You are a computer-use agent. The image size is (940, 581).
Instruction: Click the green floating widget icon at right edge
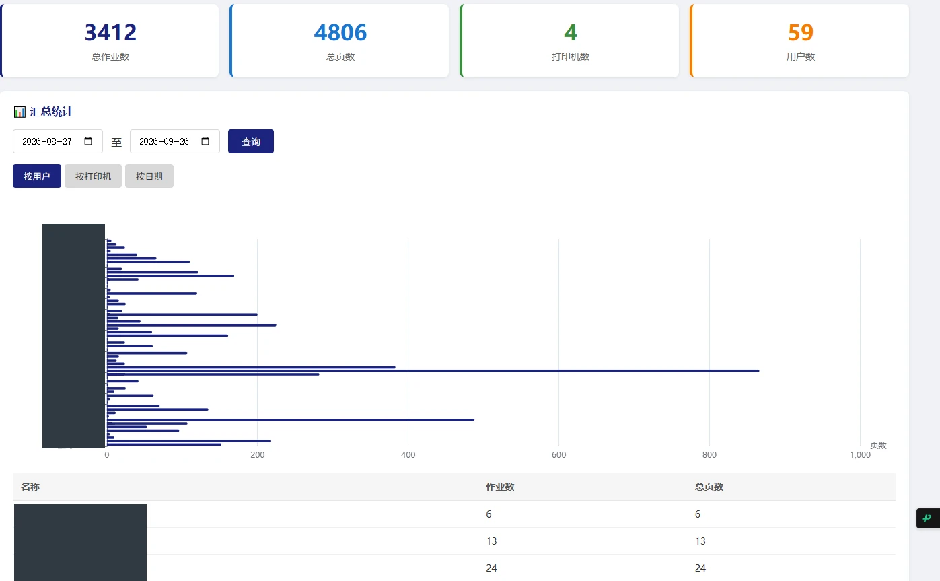click(927, 518)
